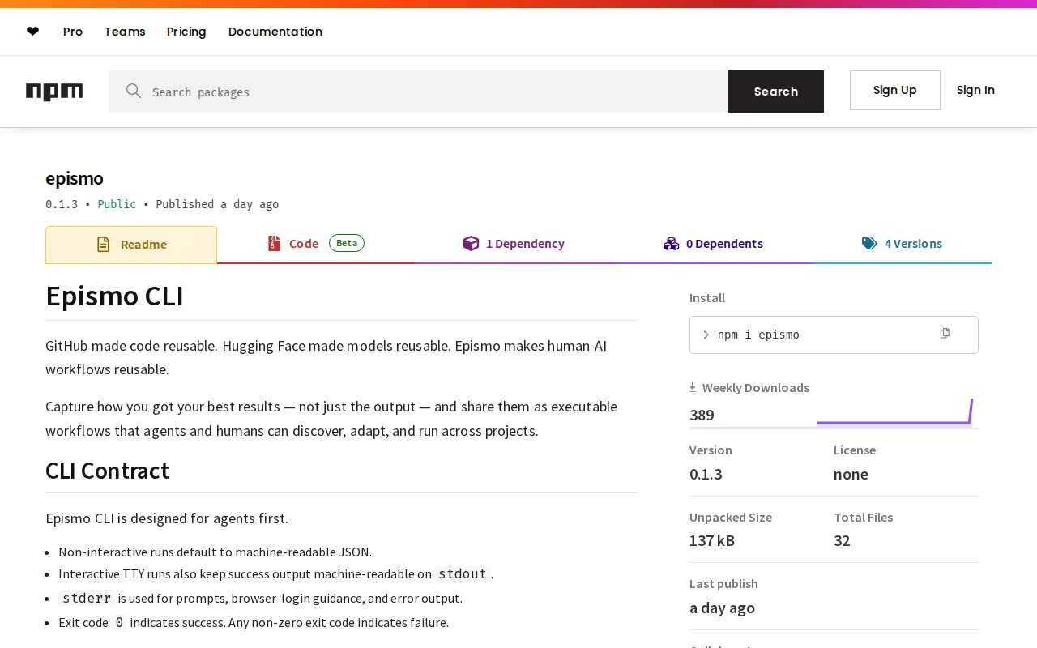
Task: Click "Epismo CLI is designed for agents first."
Action: 167,518
